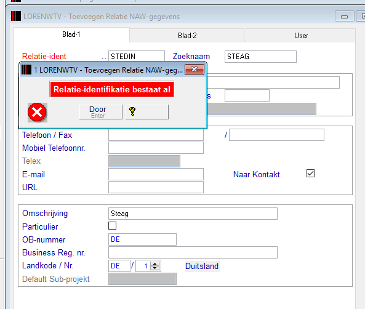Enable the Particulier checkbox

[x=112, y=226]
